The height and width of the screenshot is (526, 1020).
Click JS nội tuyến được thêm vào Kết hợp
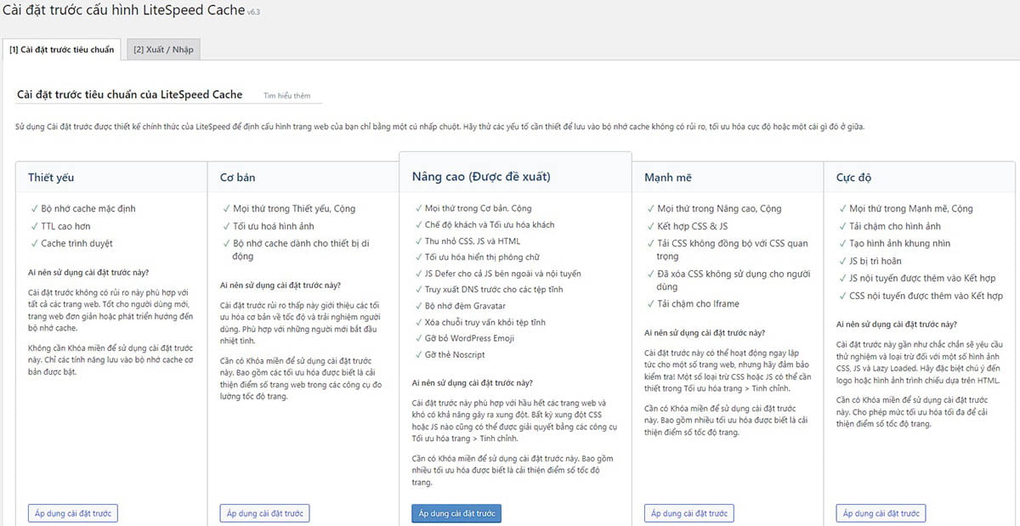click(x=922, y=278)
